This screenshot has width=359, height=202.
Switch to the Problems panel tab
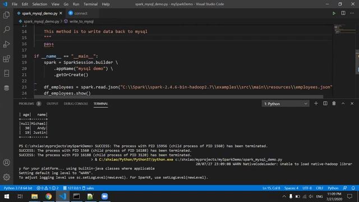[x=26, y=104]
